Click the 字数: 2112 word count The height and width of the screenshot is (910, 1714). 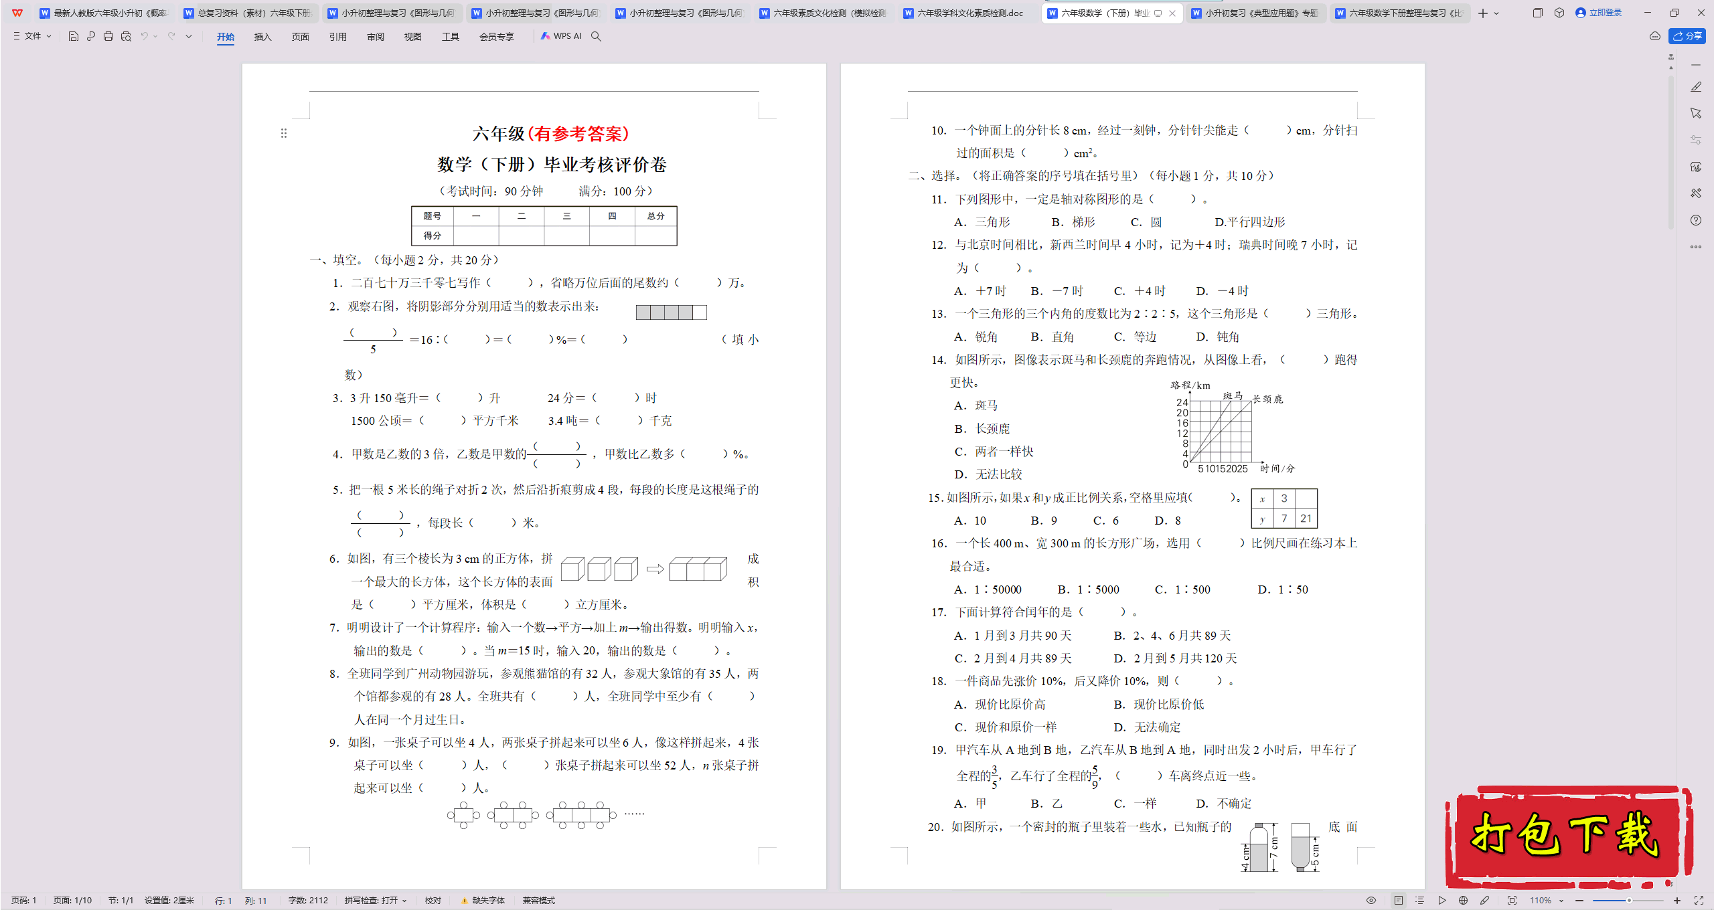[308, 901]
